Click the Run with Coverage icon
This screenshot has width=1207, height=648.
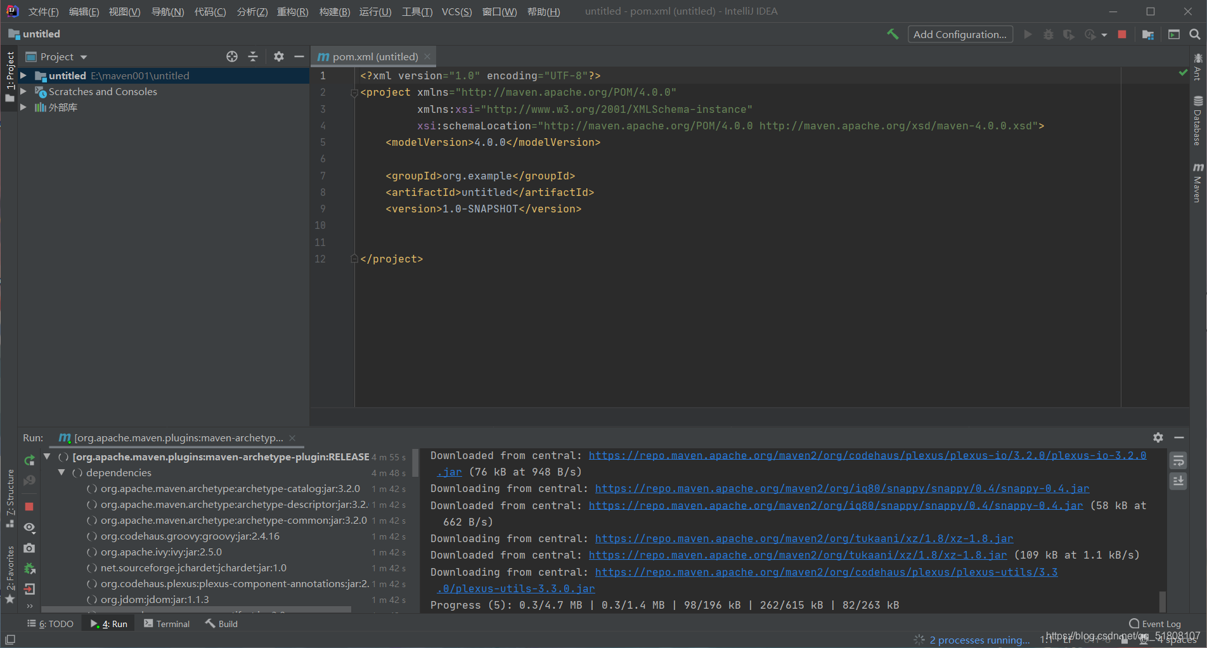(x=1069, y=34)
